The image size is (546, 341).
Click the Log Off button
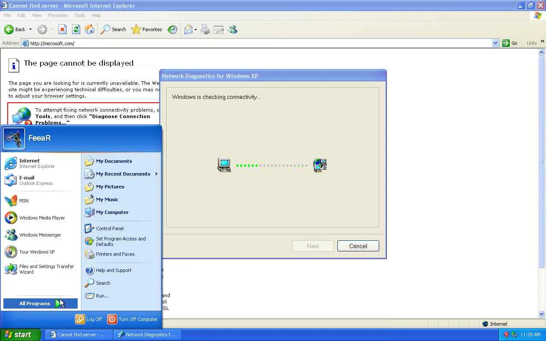(89, 319)
